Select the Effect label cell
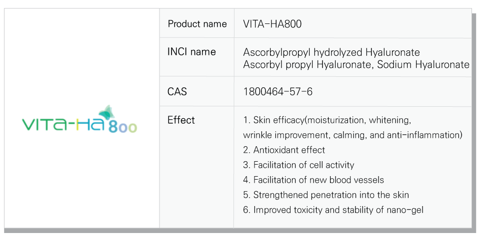 197,167
